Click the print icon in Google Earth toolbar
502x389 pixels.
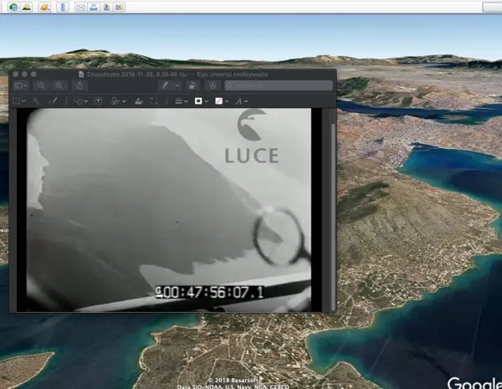click(94, 7)
